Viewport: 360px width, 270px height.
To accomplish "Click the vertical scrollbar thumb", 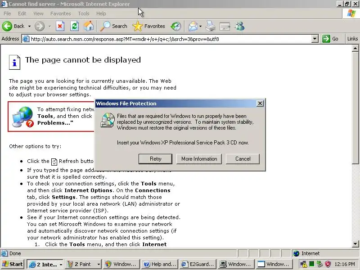I will pos(355,108).
